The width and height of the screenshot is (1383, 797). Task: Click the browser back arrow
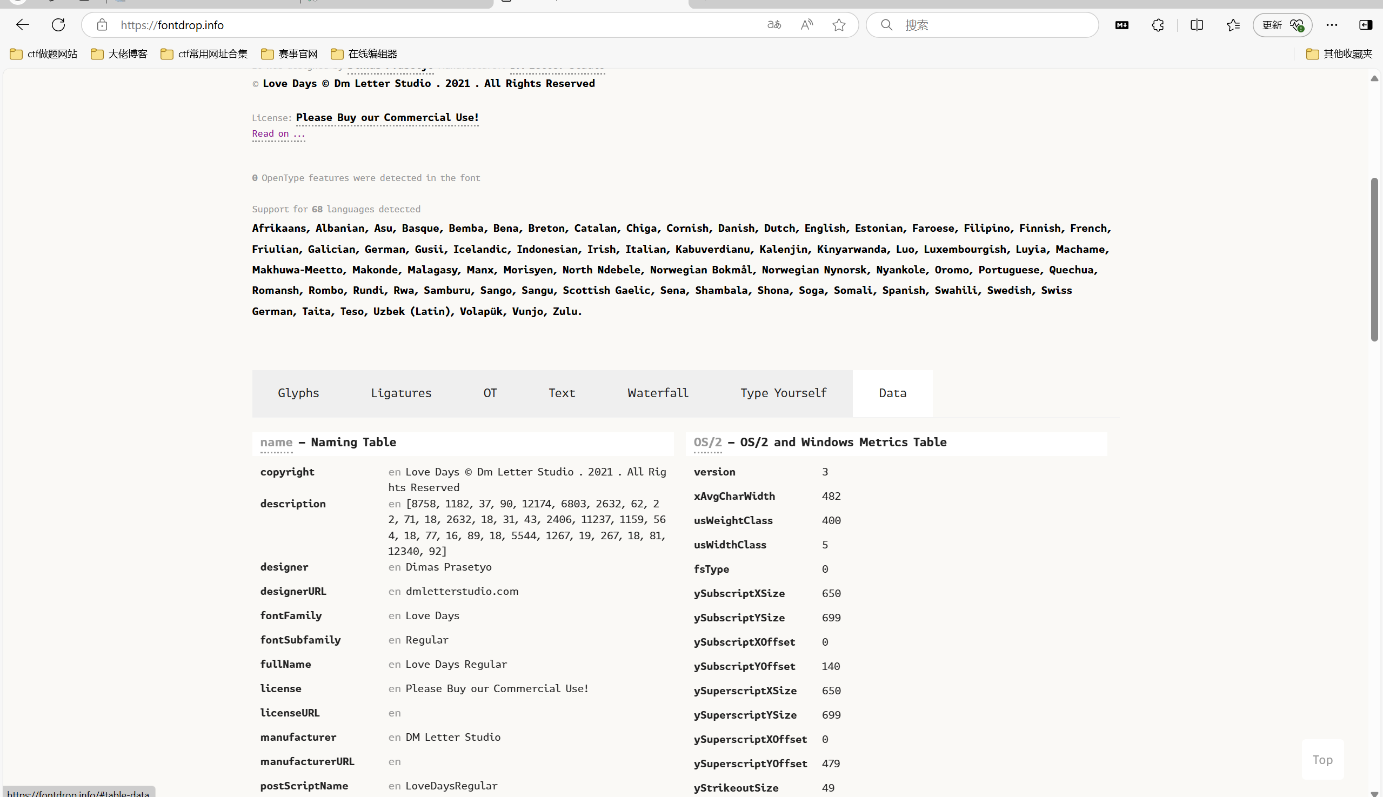coord(23,25)
